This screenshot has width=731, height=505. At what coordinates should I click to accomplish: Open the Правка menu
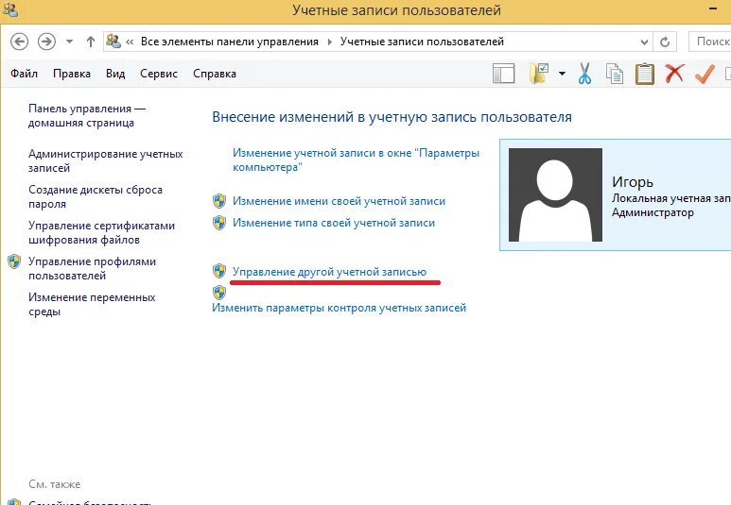coord(72,74)
